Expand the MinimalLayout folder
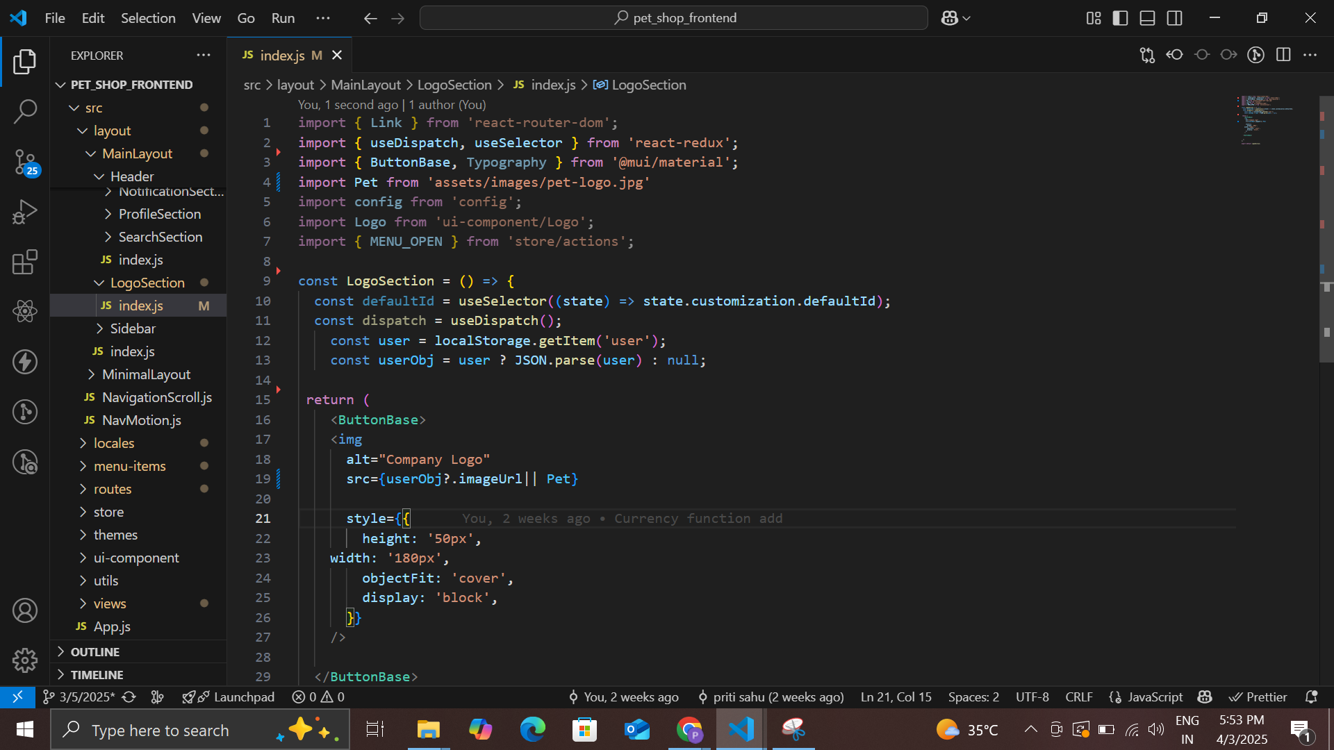The image size is (1334, 750). 146,374
